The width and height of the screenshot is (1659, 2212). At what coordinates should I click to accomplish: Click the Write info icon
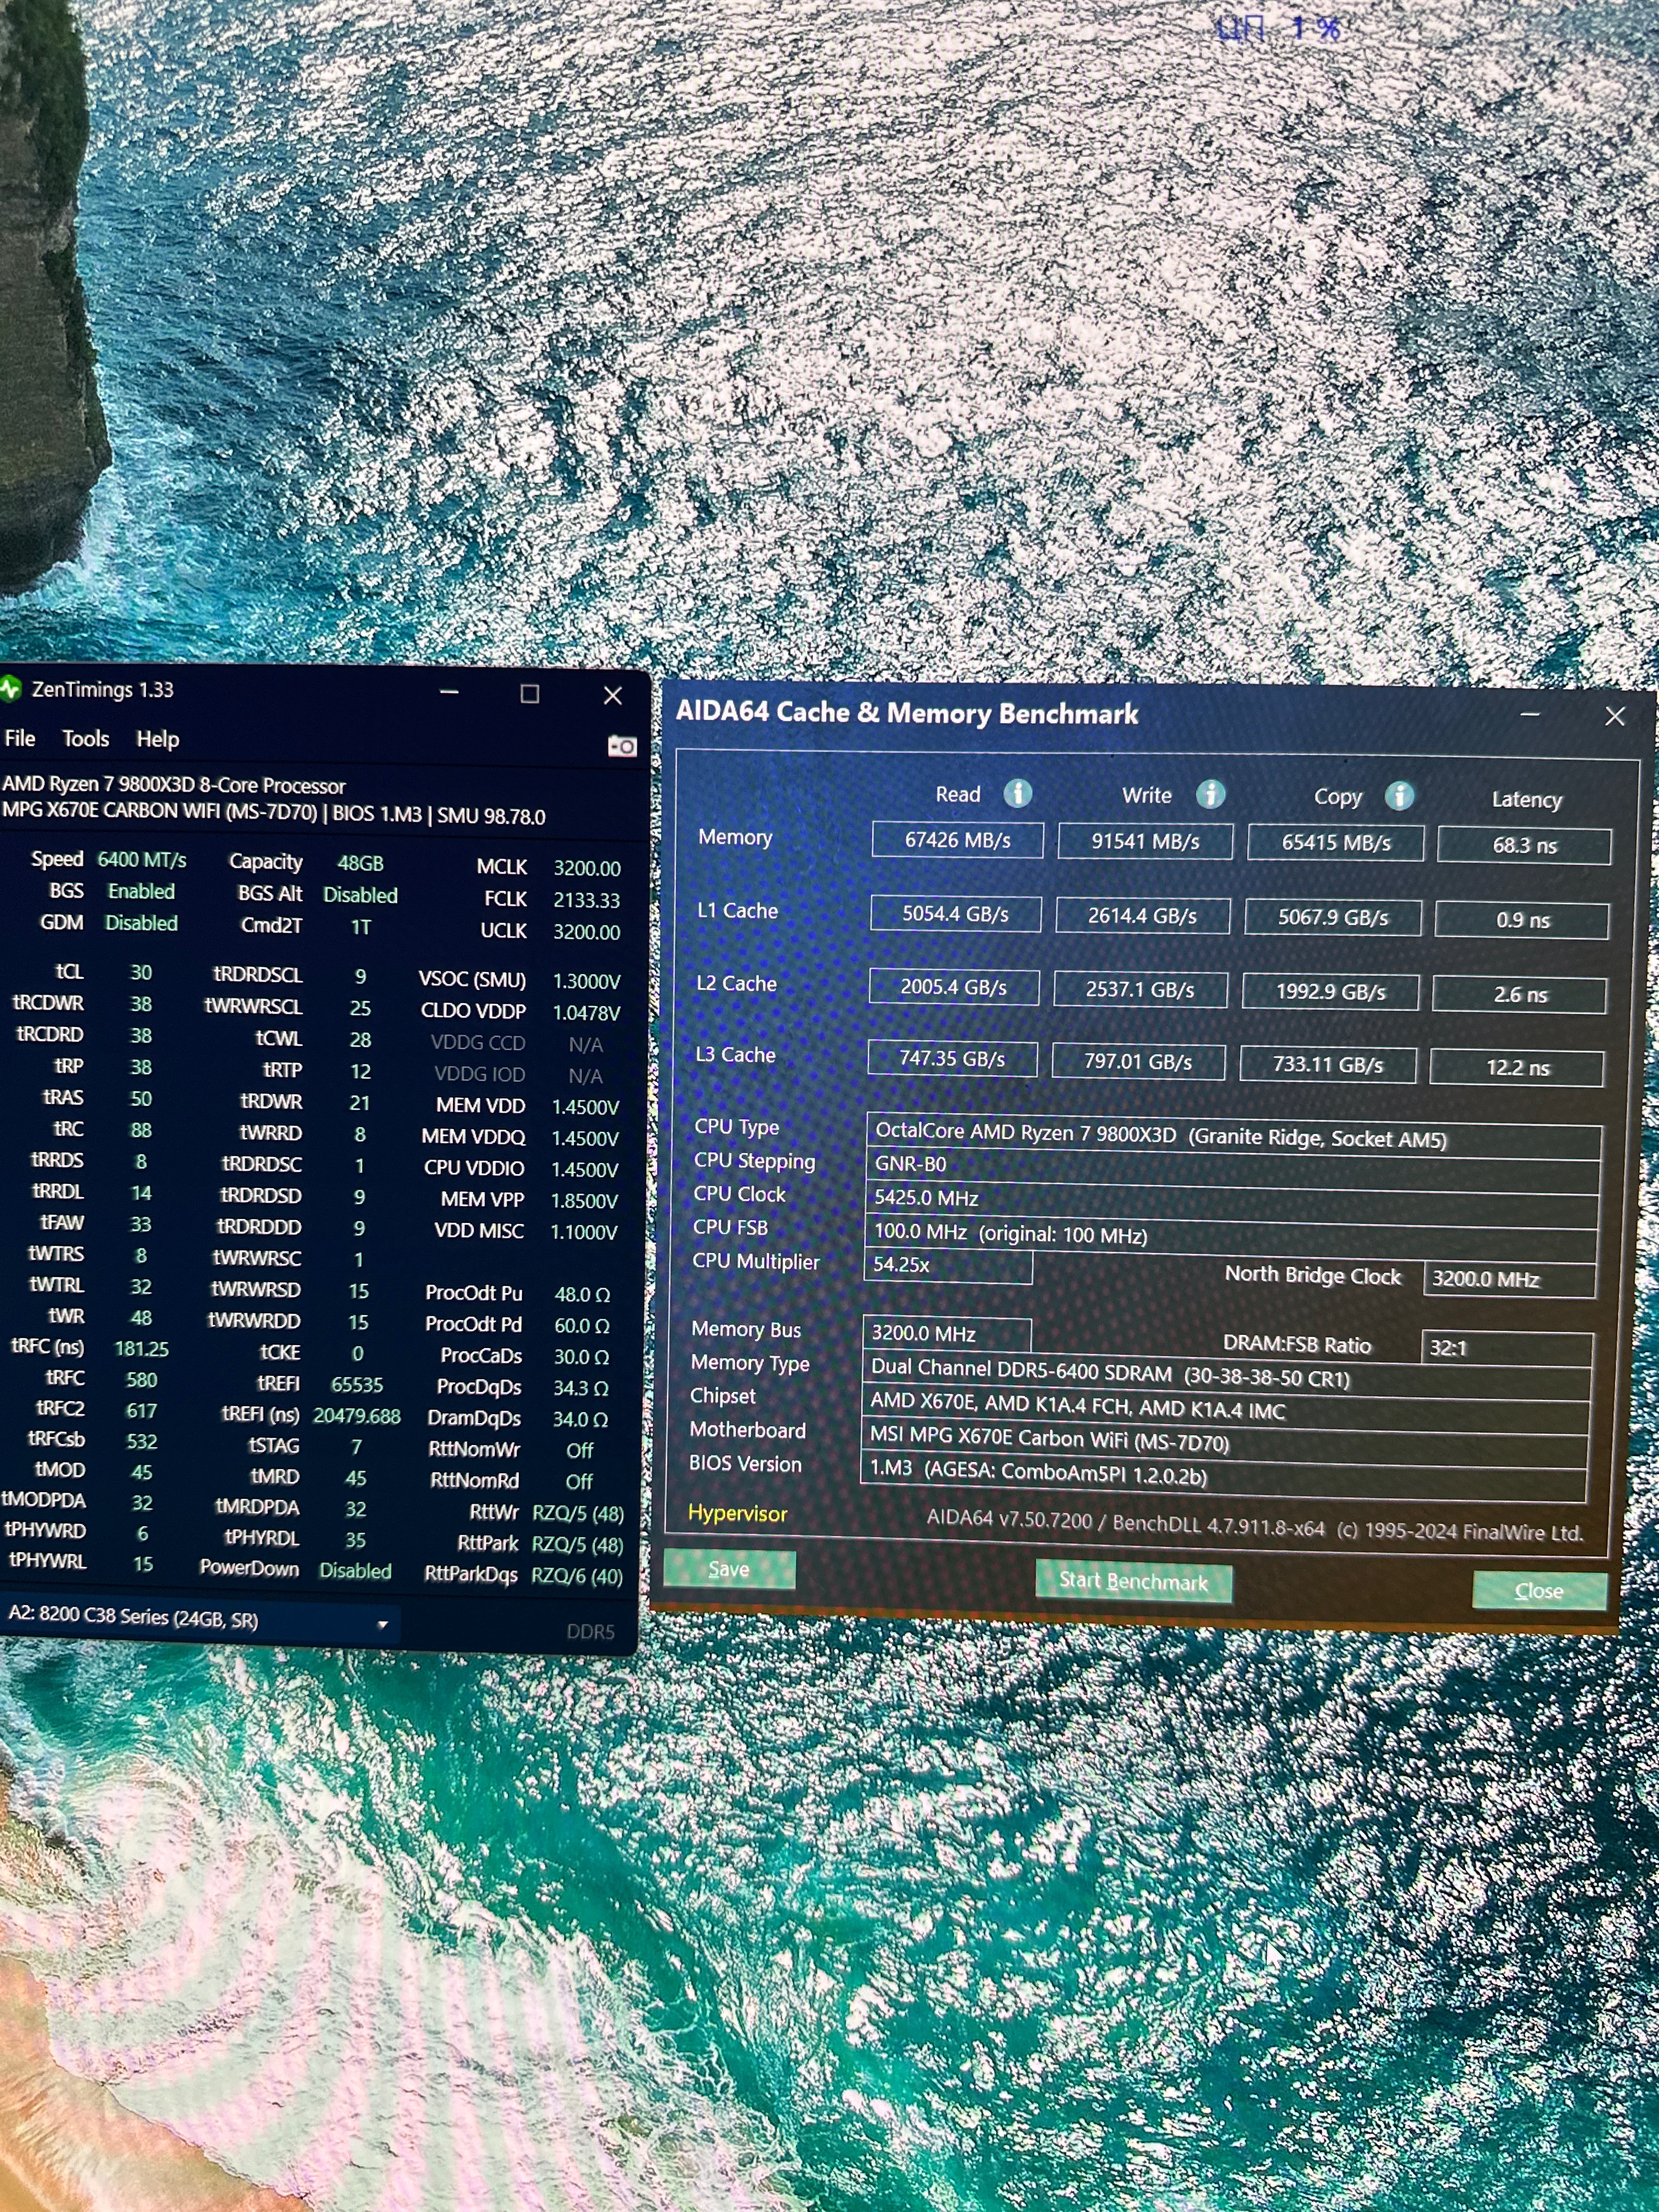[x=1210, y=794]
